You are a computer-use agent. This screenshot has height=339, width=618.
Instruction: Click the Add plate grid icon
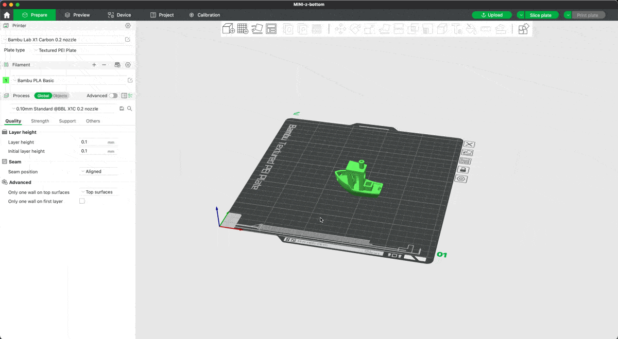243,29
